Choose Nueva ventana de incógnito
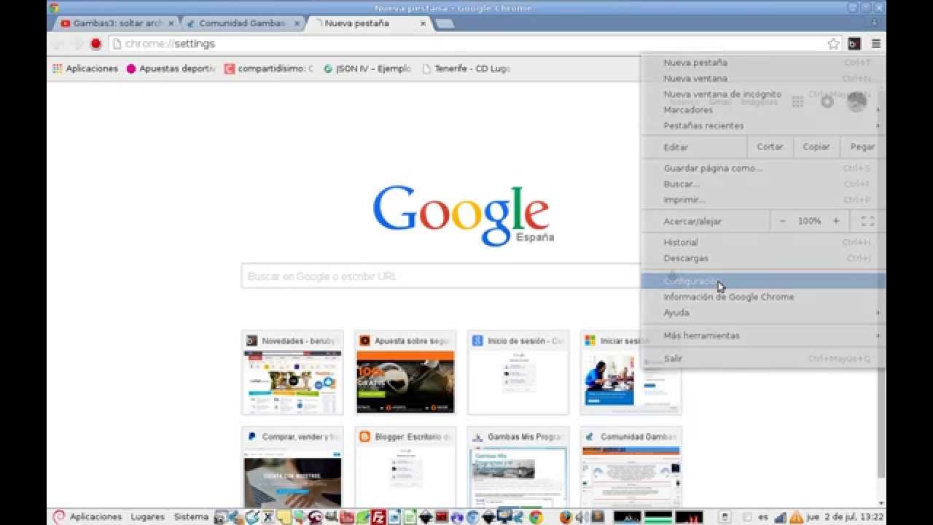Screen dimensions: 933x525 click(x=763, y=94)
